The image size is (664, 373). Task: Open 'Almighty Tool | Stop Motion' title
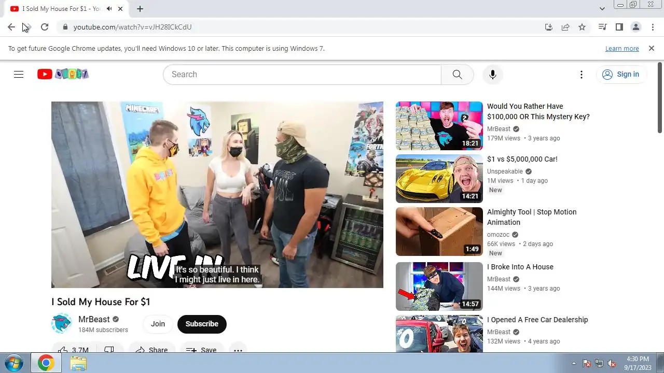tap(532, 217)
